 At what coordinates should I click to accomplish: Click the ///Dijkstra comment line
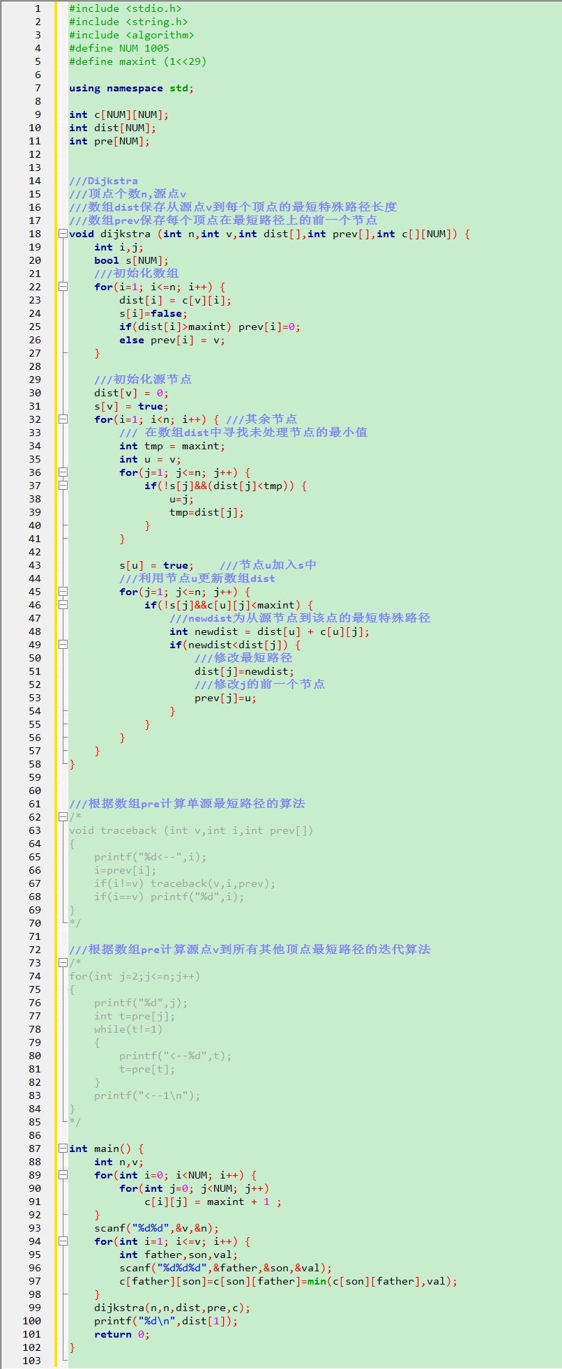click(103, 181)
